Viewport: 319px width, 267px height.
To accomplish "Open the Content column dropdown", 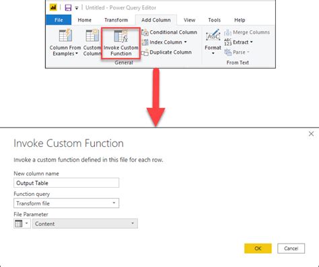I will pos(85,223).
